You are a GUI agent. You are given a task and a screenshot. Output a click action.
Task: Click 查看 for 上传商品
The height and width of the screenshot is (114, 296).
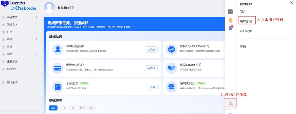click(152, 87)
